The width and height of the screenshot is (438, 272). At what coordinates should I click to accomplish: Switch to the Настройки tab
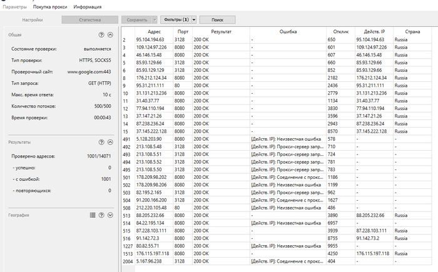click(x=33, y=20)
